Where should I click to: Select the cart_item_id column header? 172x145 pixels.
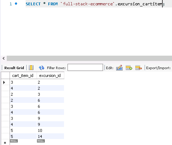coord(23,76)
